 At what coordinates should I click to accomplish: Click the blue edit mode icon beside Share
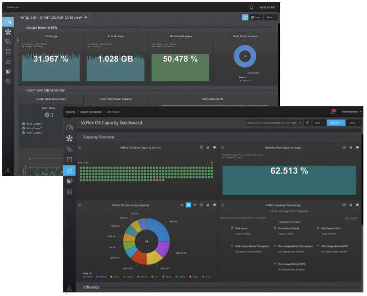tap(245, 18)
